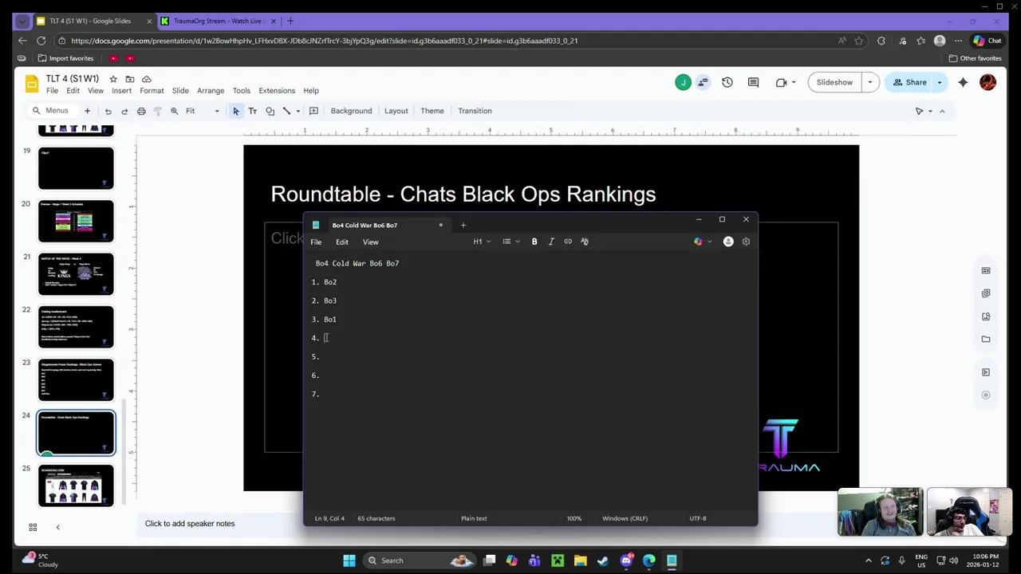Open the Share options dropdown arrow
Viewport: 1021px width, 574px height.
940,82
